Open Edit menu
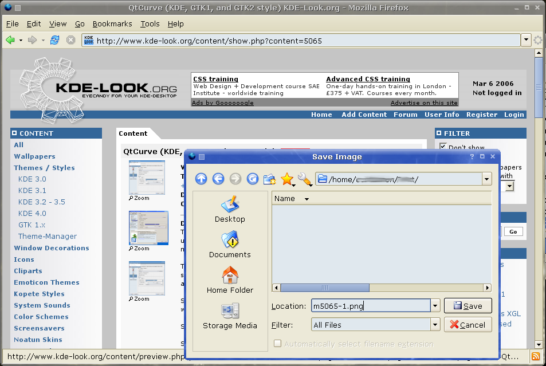The width and height of the screenshot is (546, 366). pyautogui.click(x=34, y=23)
